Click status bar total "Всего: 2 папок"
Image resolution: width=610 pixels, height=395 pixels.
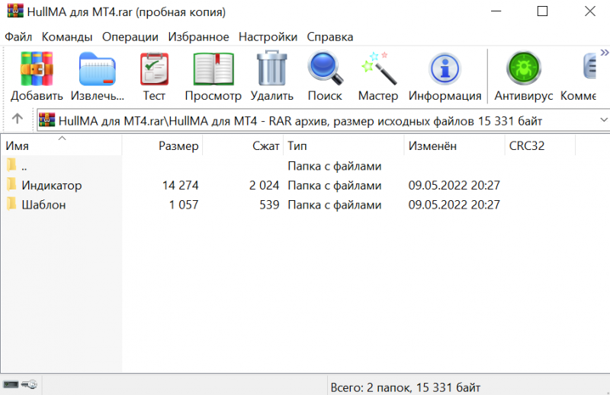pyautogui.click(x=371, y=387)
